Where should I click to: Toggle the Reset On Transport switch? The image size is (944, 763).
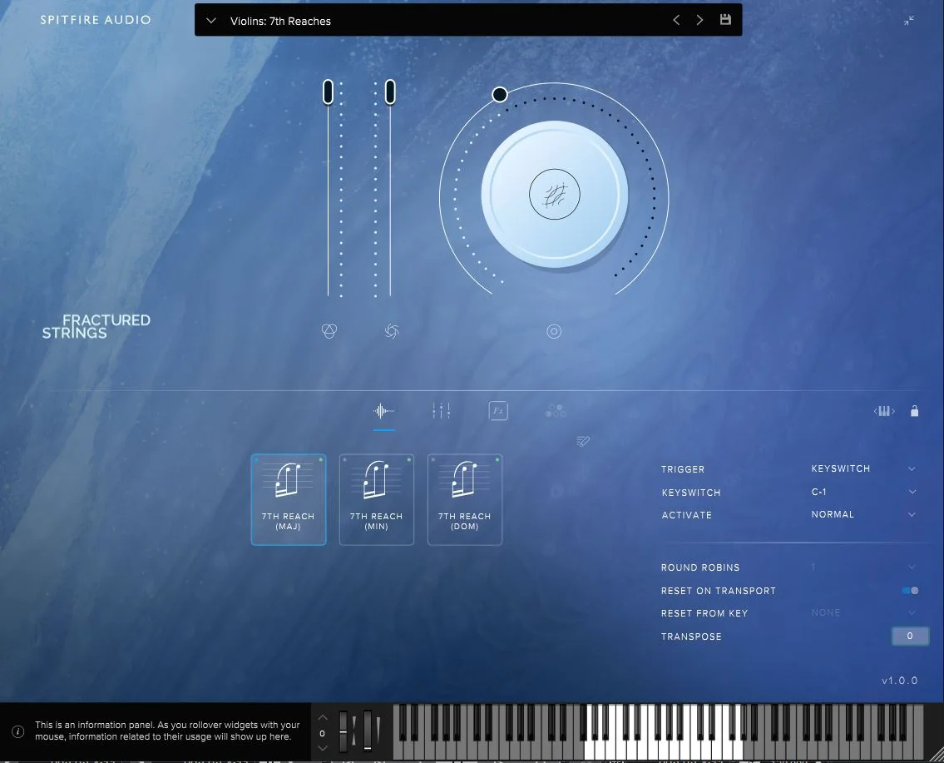pos(910,591)
